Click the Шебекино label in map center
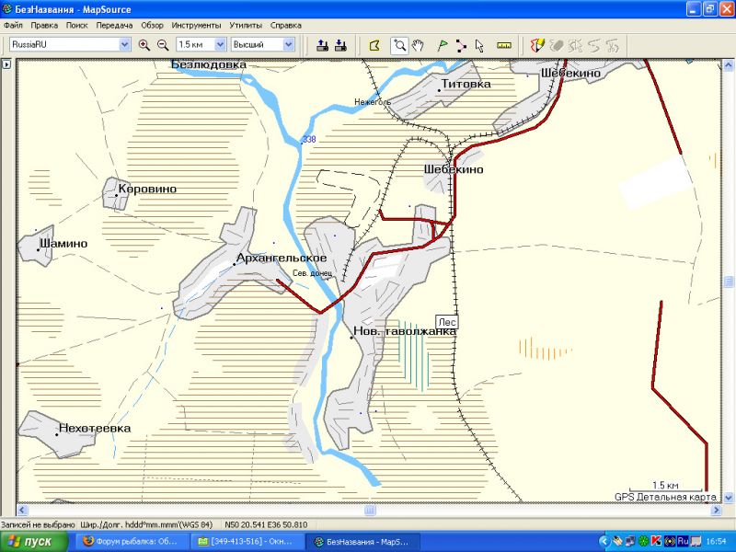736x552 pixels. pos(454,169)
